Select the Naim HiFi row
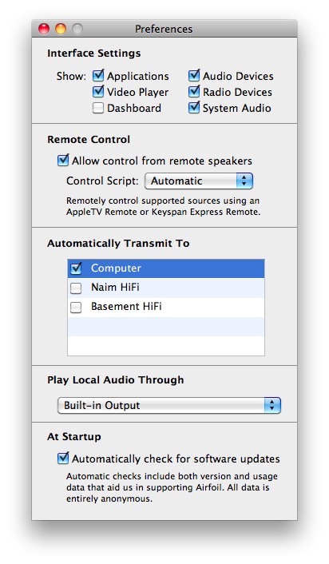Screen dimensions: 329x564 click(166, 288)
